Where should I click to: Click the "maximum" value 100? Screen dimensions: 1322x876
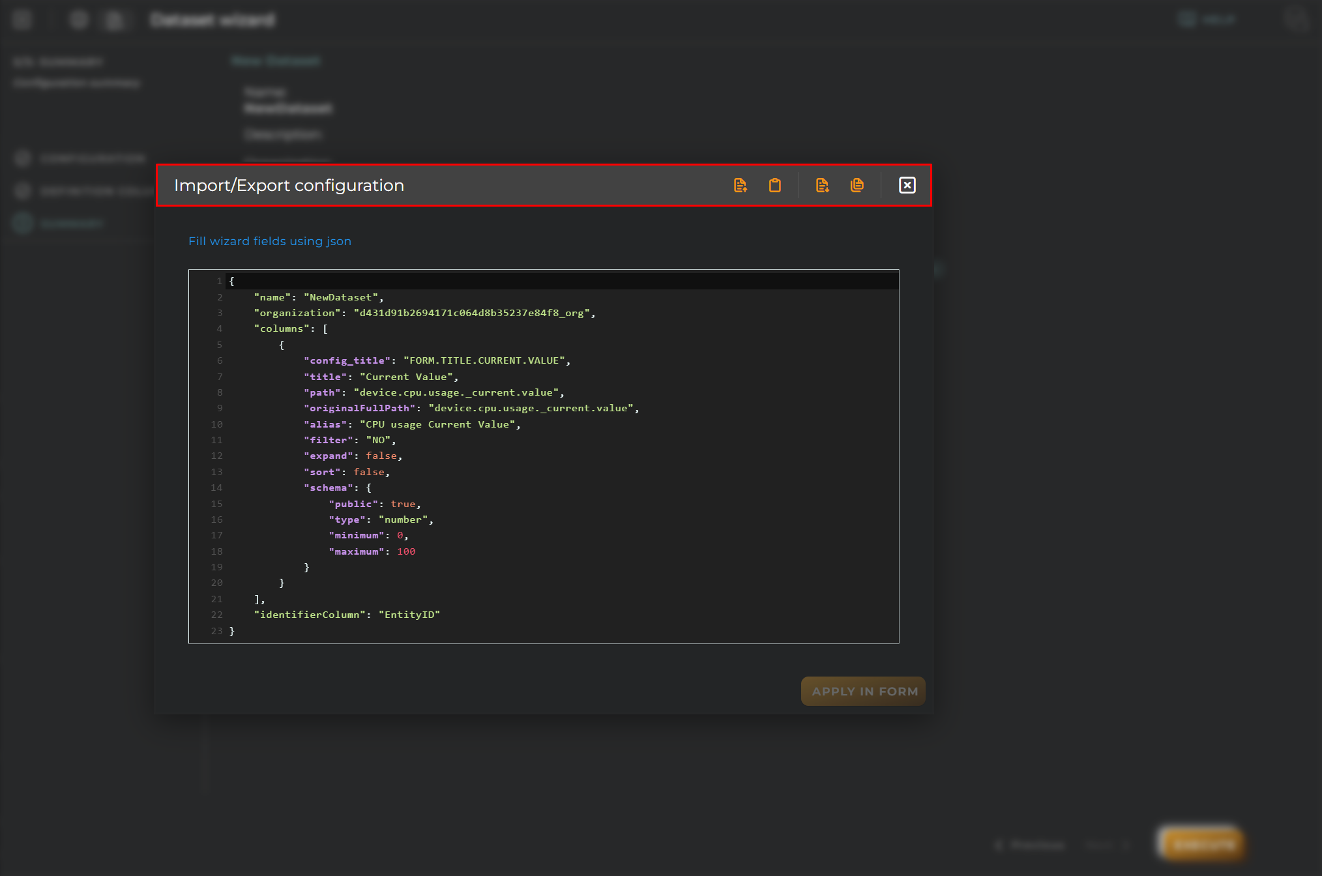coord(406,551)
